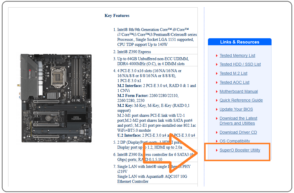The width and height of the screenshot is (294, 193).
Task: Open Download the Latest Drivers and Utilities
Action: 238,121
